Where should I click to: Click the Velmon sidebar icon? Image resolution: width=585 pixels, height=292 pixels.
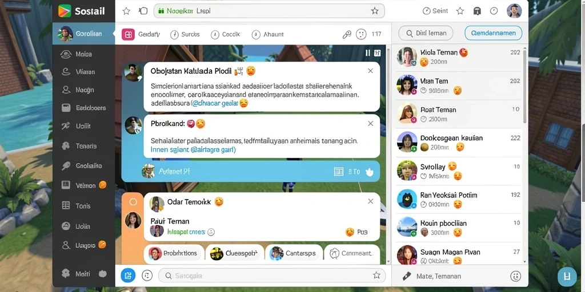click(66, 185)
